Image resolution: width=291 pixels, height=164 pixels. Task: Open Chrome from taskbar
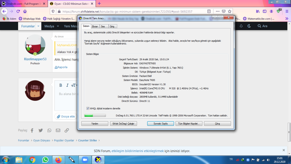pyautogui.click(x=32, y=160)
